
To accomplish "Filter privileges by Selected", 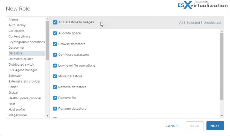I will pos(193,23).
